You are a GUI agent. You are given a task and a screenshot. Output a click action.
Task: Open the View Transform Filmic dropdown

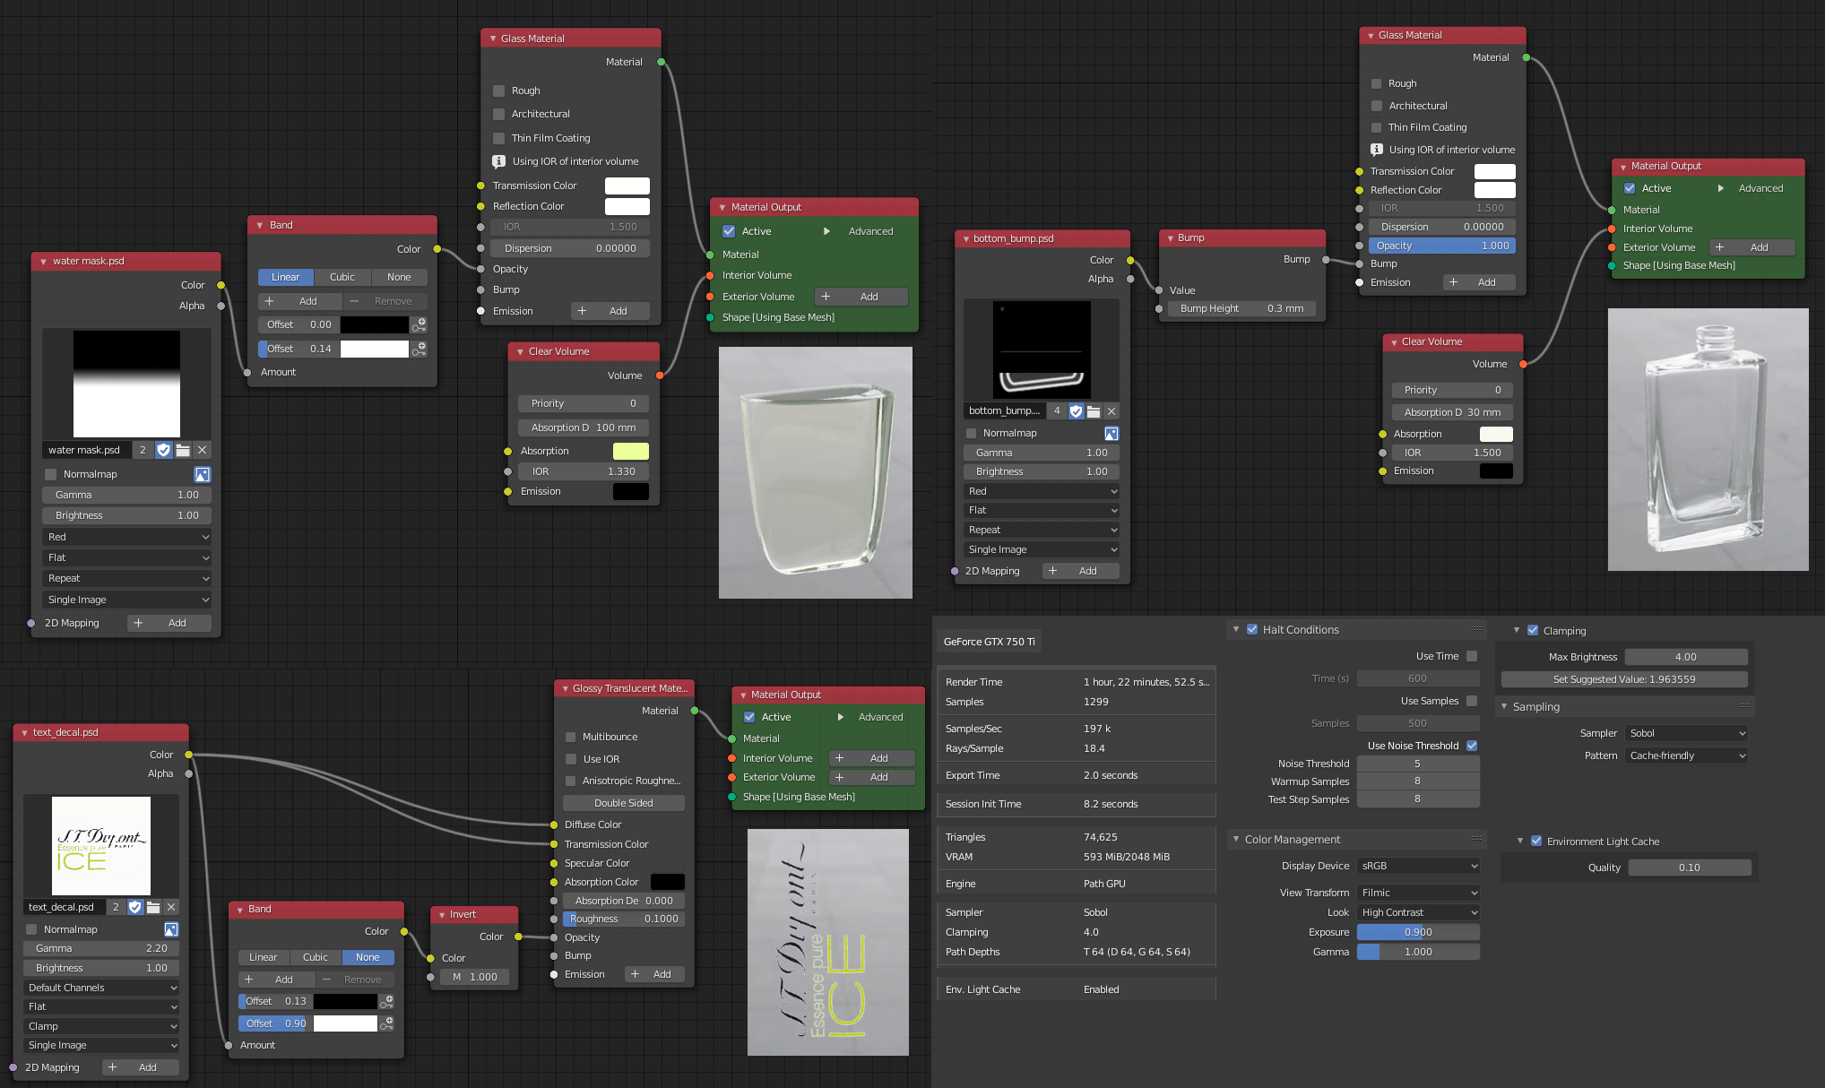point(1418,893)
